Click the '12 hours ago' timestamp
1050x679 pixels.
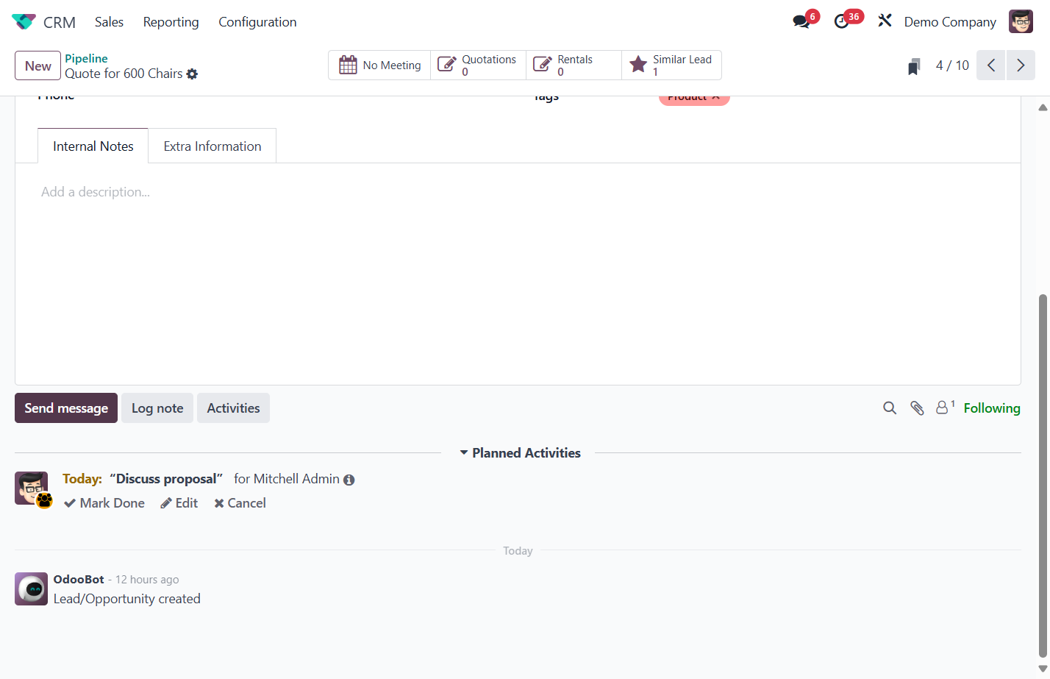tap(147, 580)
